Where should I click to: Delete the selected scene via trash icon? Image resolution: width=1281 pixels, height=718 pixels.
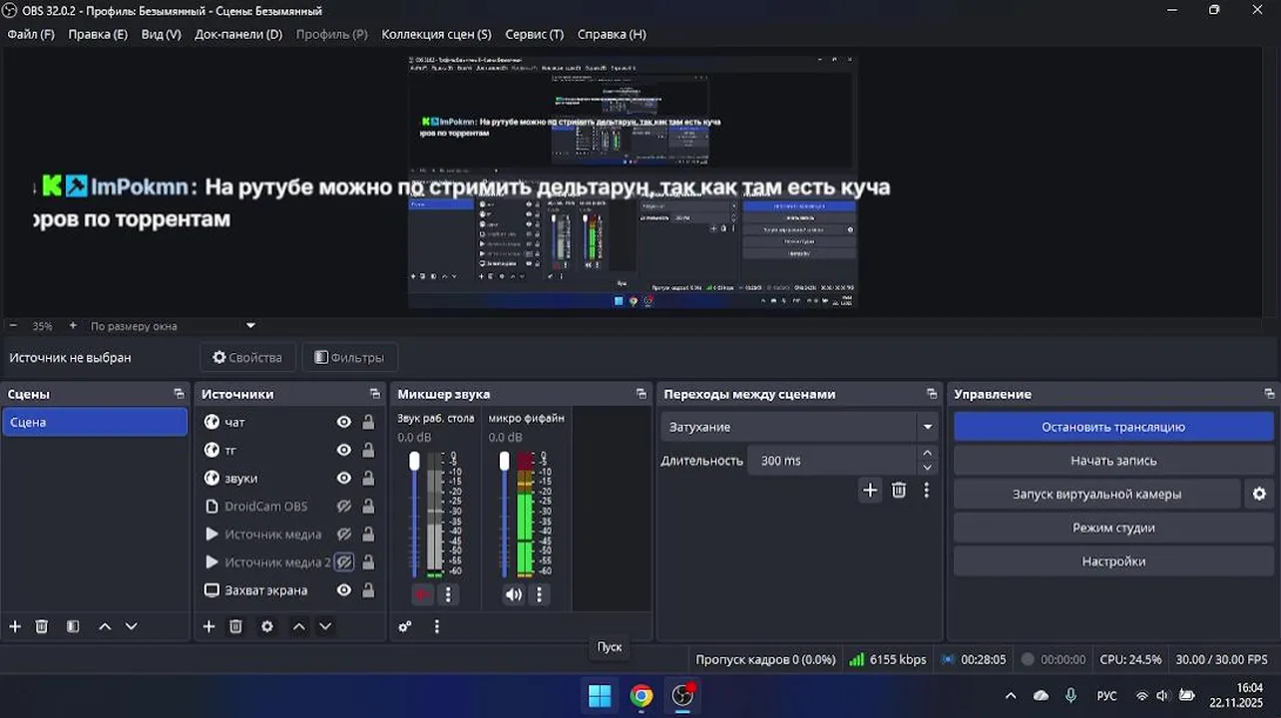[x=42, y=626]
